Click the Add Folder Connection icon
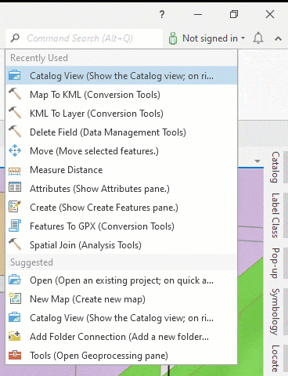This screenshot has width=288, height=376. 15,336
